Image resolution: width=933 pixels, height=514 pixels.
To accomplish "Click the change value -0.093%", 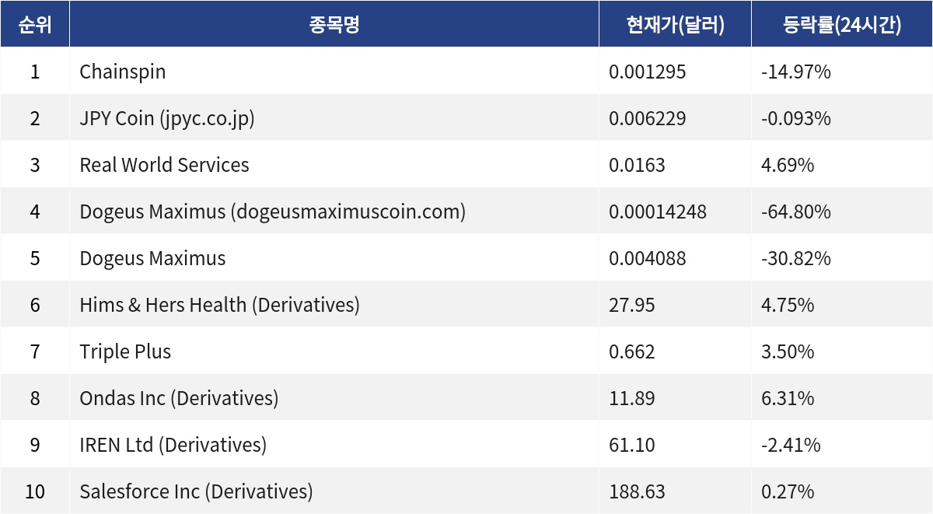I will pos(796,118).
